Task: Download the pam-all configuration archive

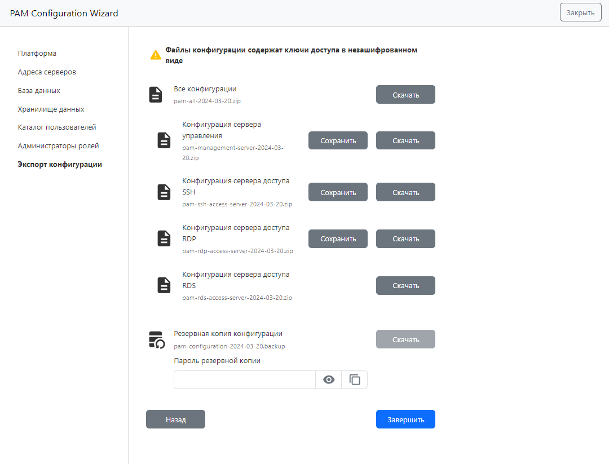Action: (x=405, y=95)
